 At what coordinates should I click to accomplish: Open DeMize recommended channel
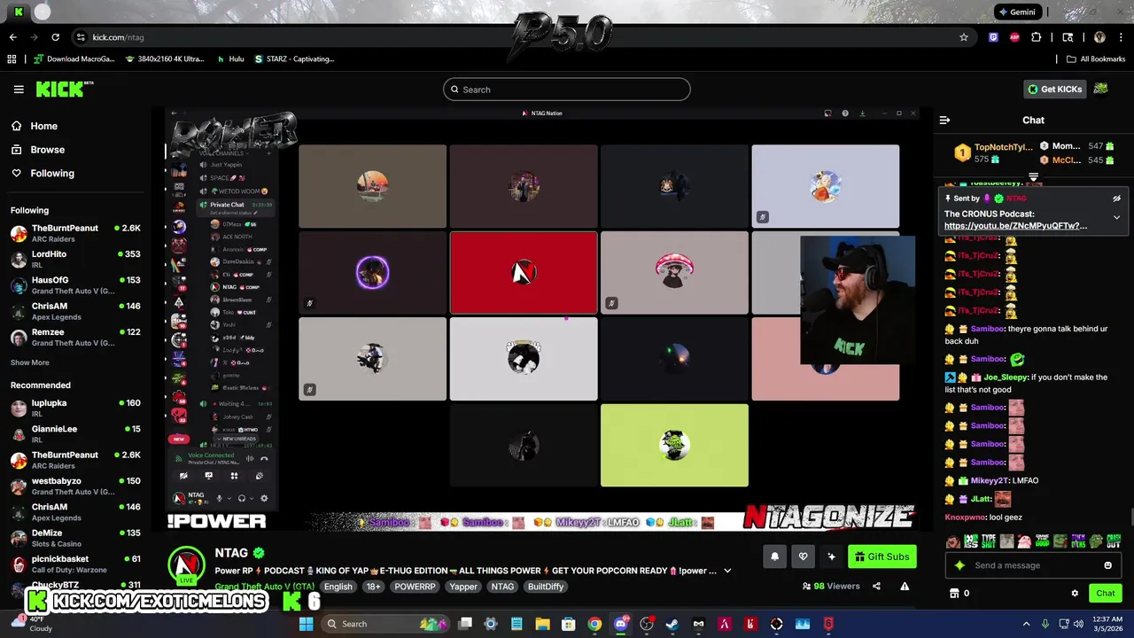(x=75, y=539)
